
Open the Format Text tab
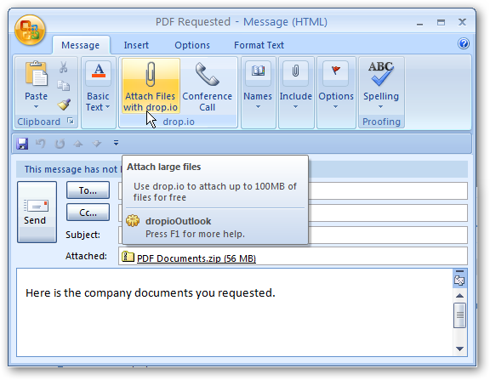pos(259,45)
